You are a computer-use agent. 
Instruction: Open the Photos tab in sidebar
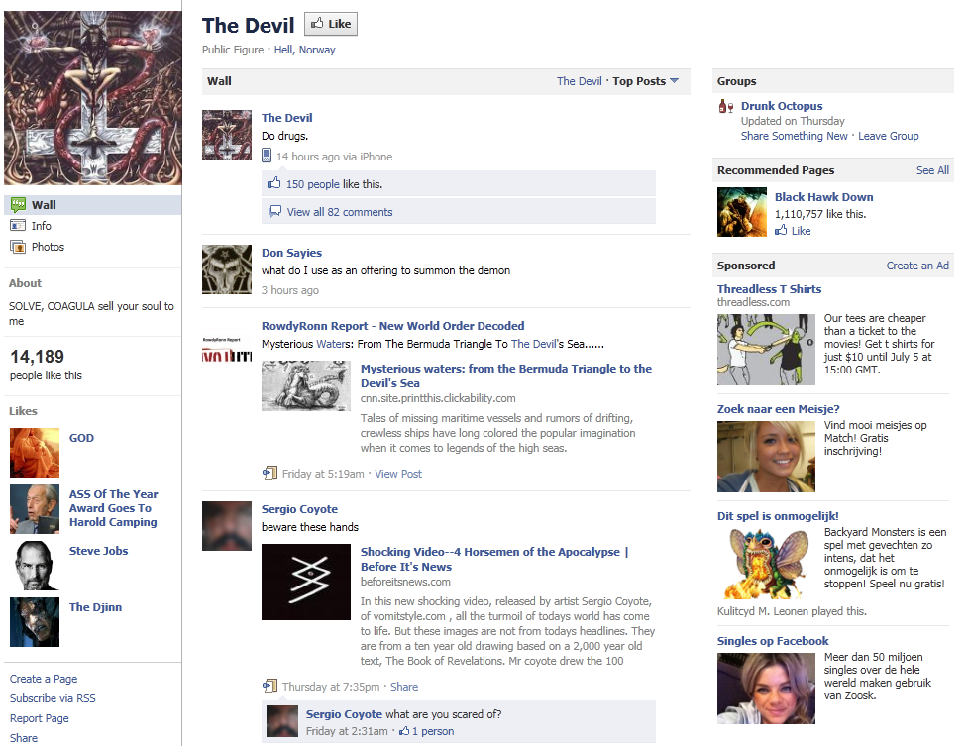click(49, 247)
